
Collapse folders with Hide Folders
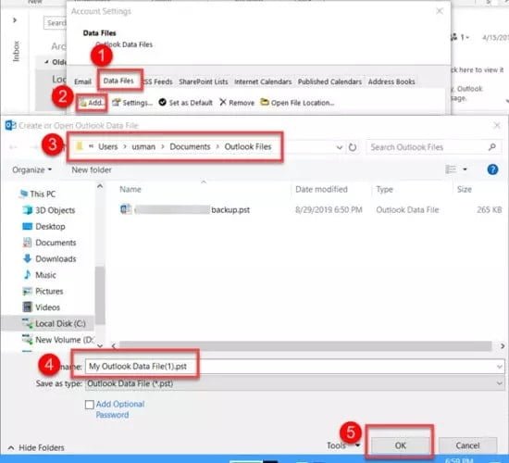click(x=36, y=448)
